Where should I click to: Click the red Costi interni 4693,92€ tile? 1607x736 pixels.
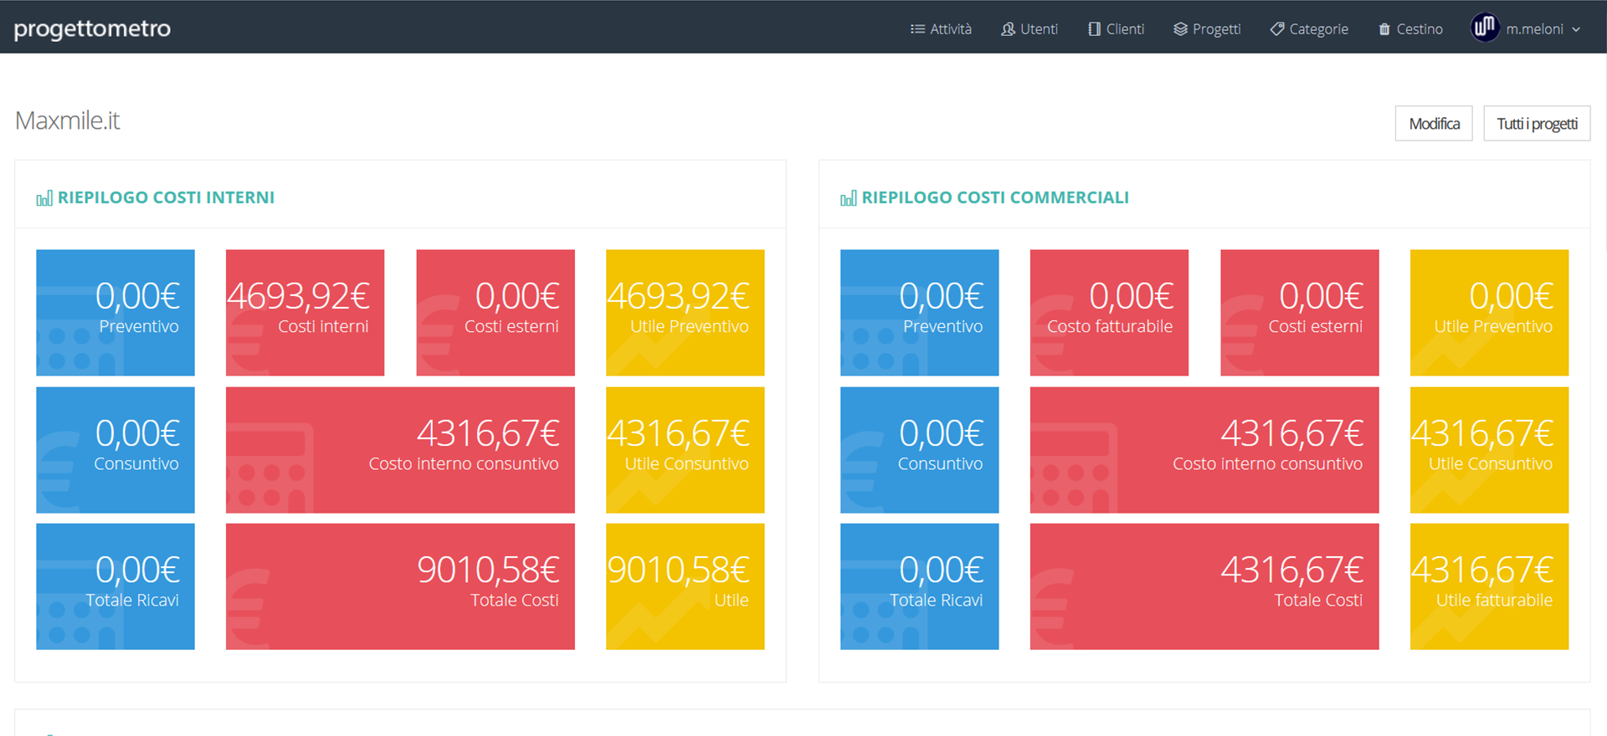(305, 312)
